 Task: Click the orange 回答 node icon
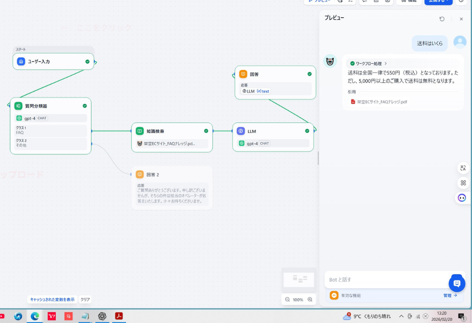243,74
